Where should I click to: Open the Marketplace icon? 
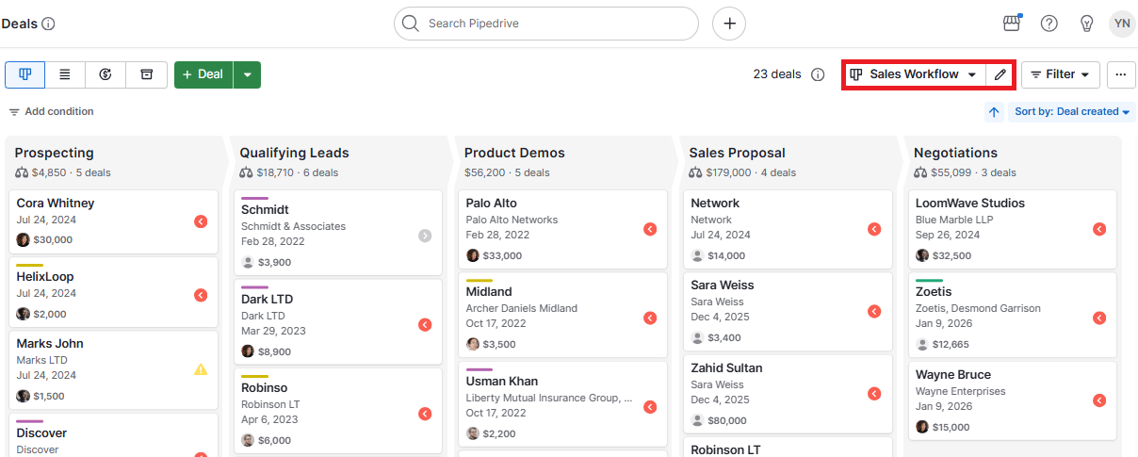coord(1012,24)
